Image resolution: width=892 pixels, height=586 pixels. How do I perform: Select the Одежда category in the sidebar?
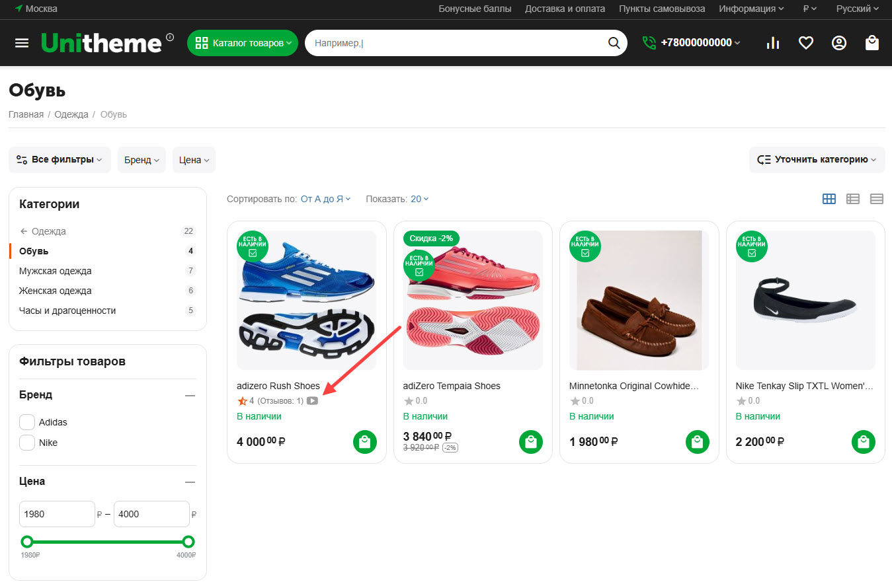49,231
